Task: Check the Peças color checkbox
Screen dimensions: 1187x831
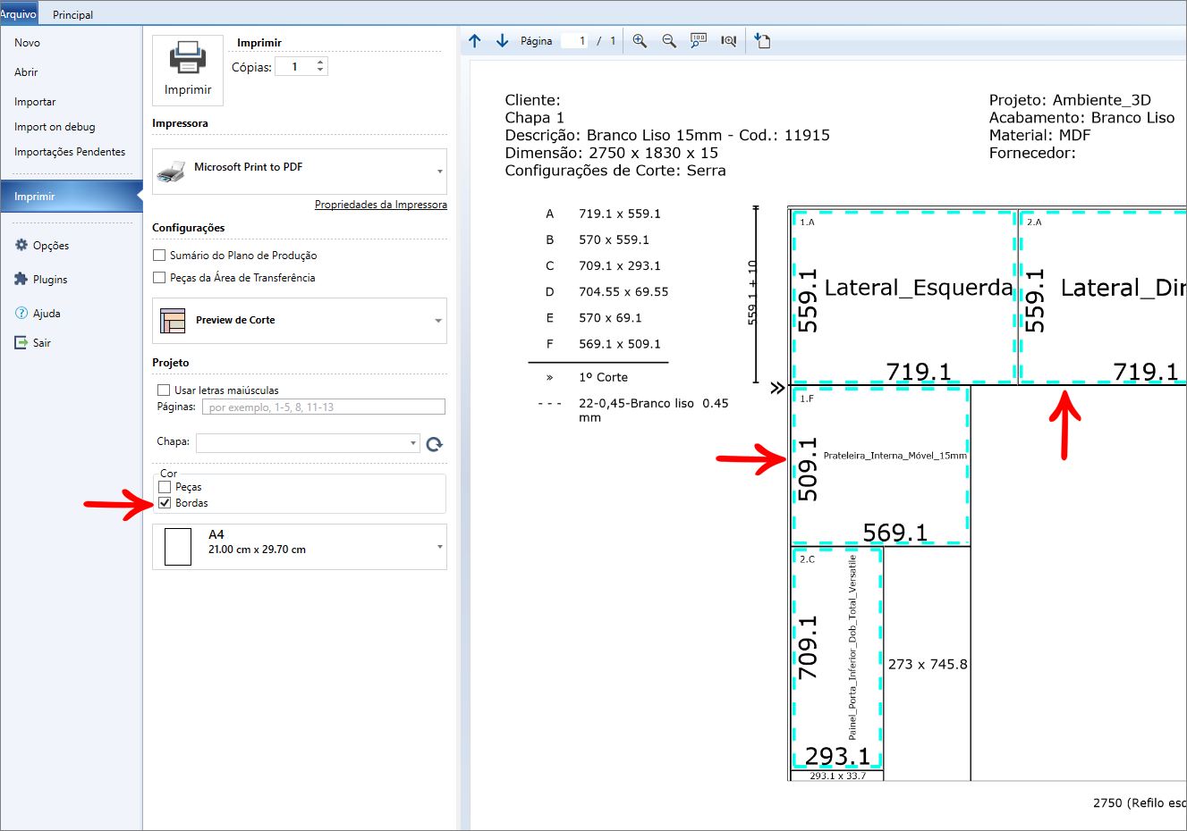Action: [165, 487]
